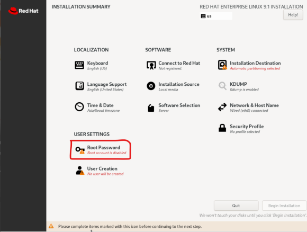Click the 'Root Password' label
Viewport: 307px width, 232px height.
pyautogui.click(x=104, y=147)
